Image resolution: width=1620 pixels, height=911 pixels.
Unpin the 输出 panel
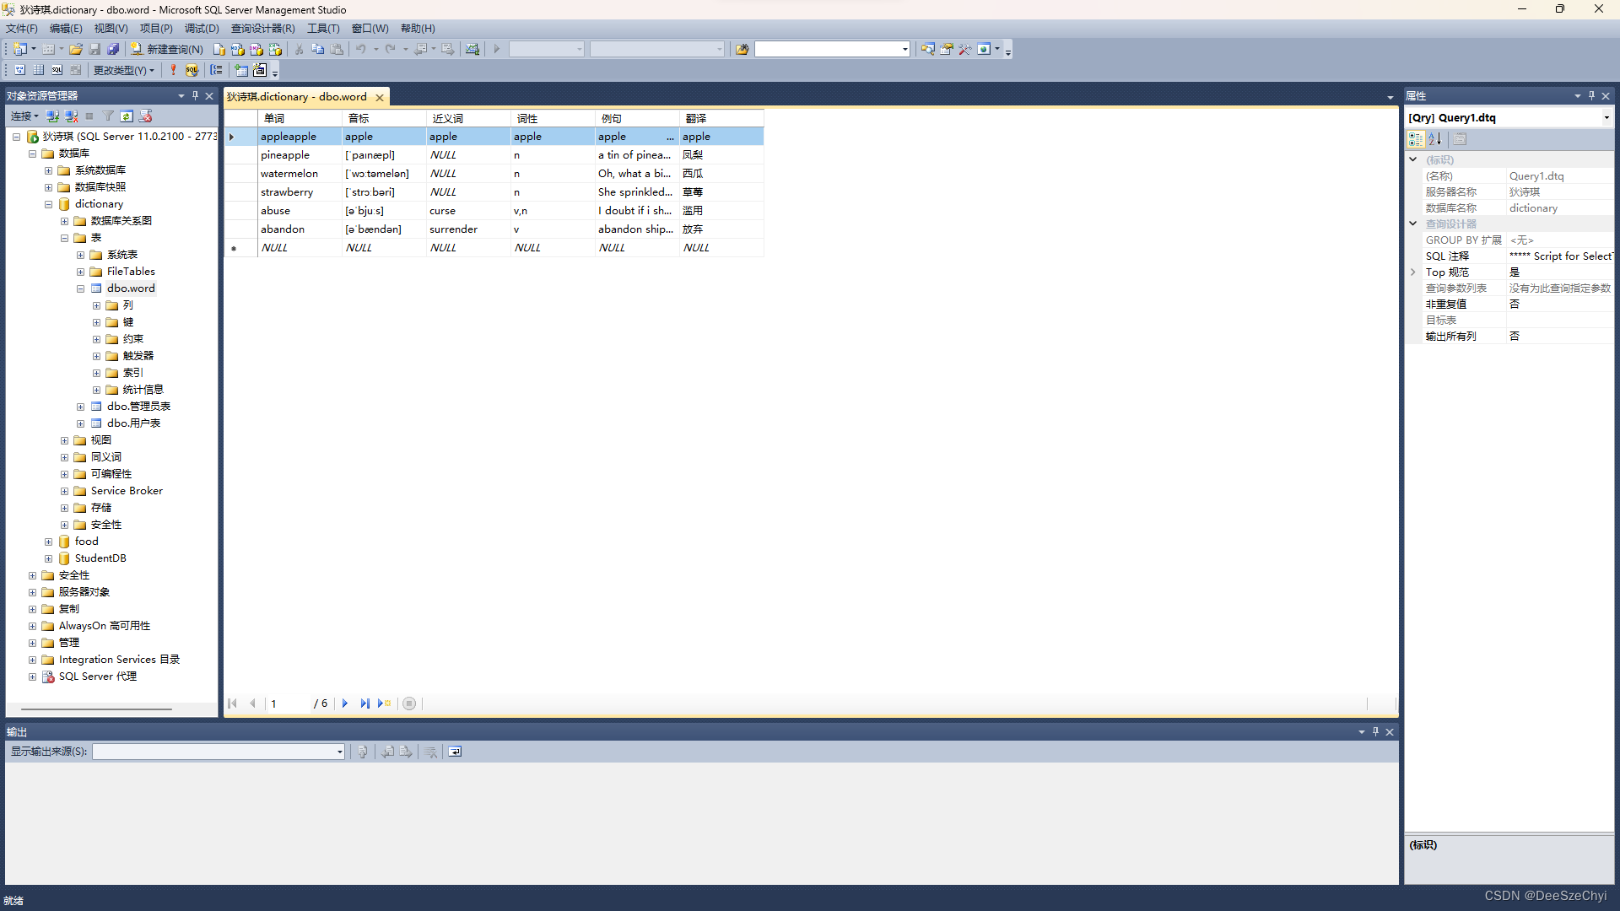coord(1375,731)
